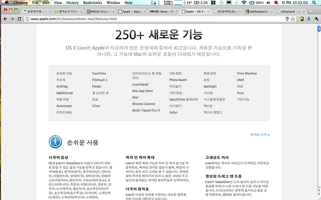Open the Chrome menu in menu bar
Viewport: 321px width, 200px height.
coord(21,3)
